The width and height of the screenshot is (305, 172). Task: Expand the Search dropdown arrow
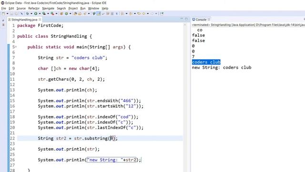89,14
